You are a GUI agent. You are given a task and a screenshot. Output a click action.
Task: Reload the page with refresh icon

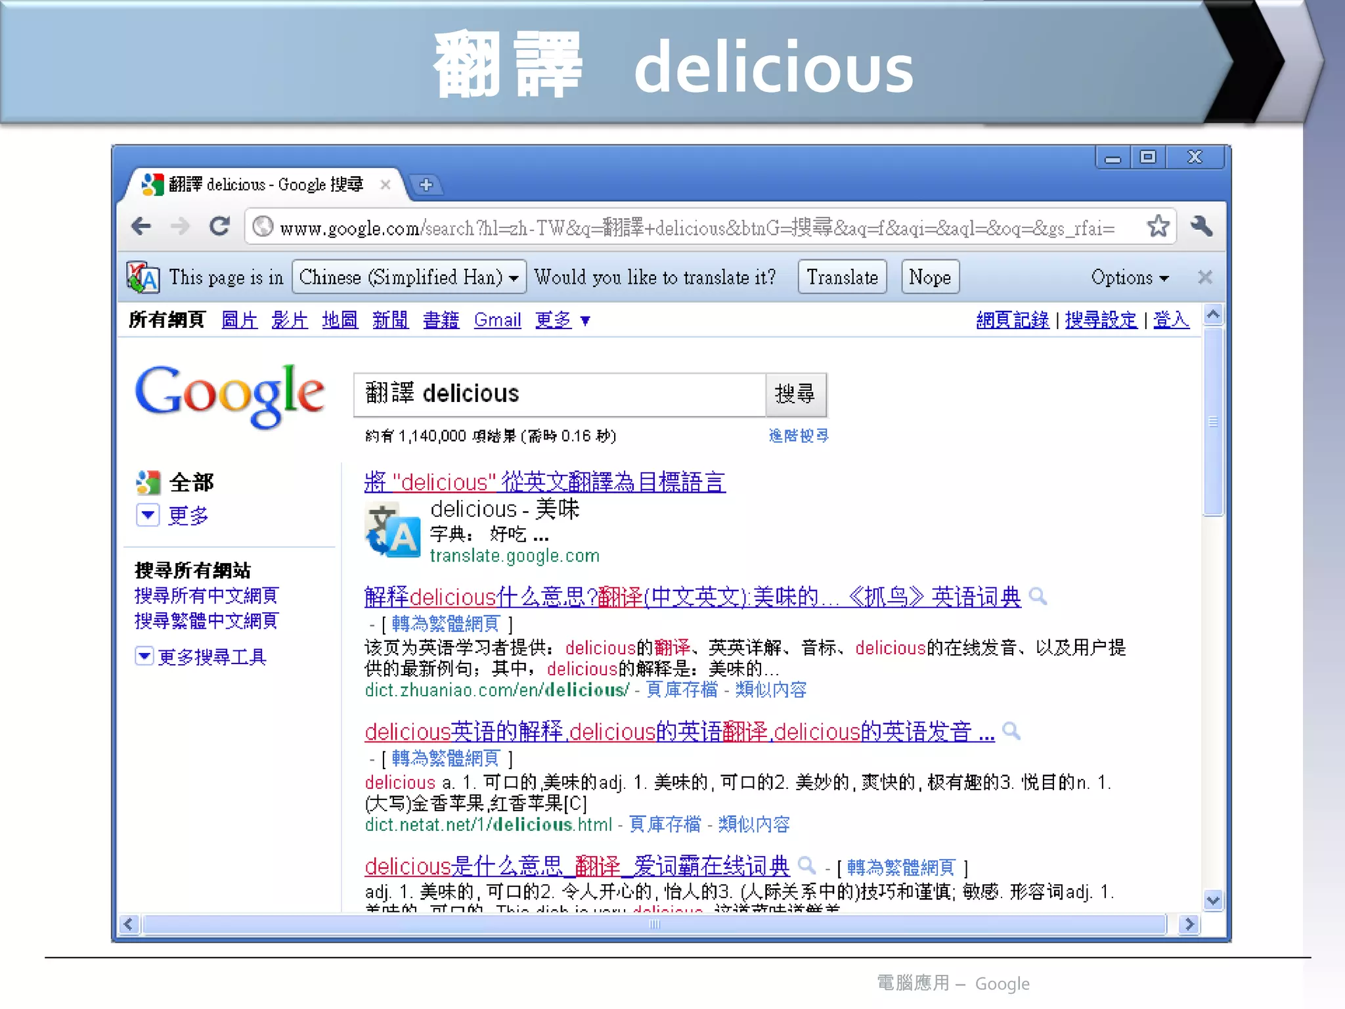click(x=219, y=227)
